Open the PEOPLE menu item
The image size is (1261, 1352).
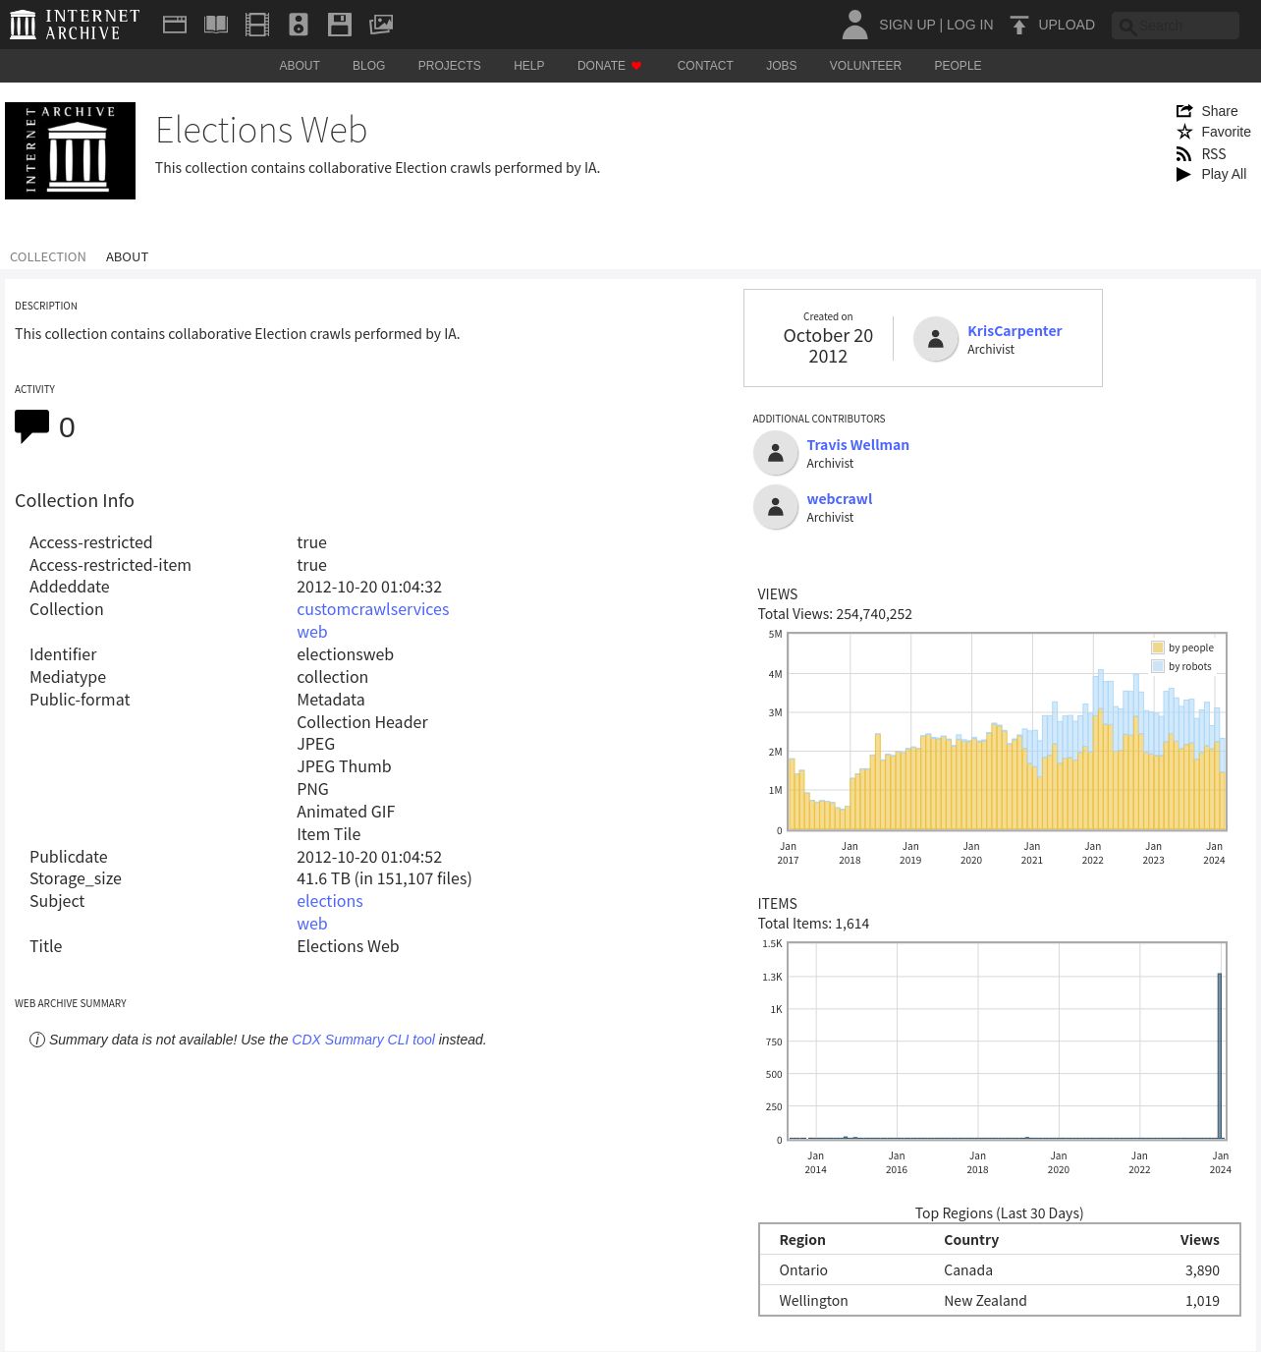coord(958,66)
